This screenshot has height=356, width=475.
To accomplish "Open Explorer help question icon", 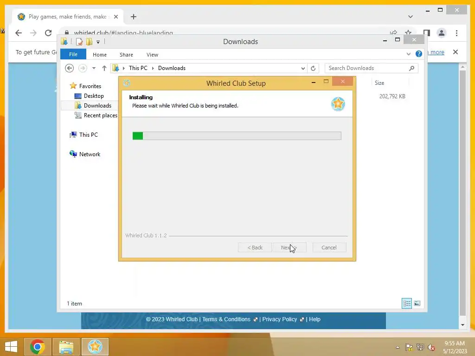I will [x=419, y=54].
